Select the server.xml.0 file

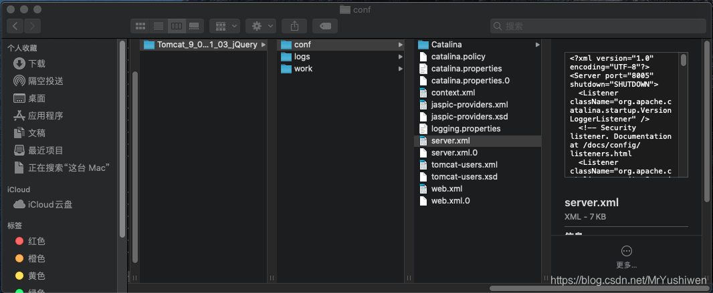478,153
